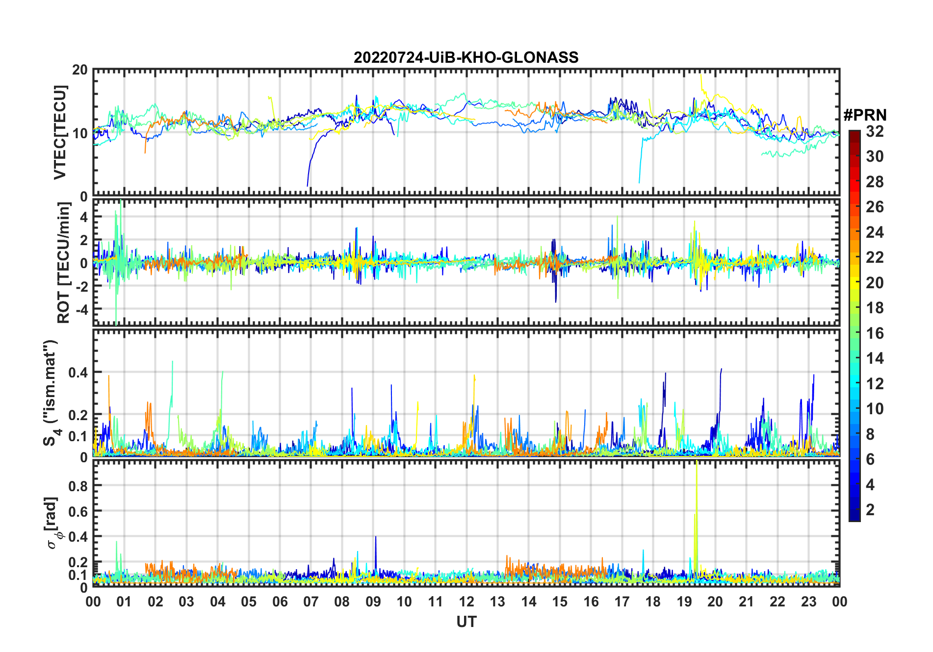Select the ROT [TECU/min] y-axis label
Screen dimensions: 933x652
63,263
